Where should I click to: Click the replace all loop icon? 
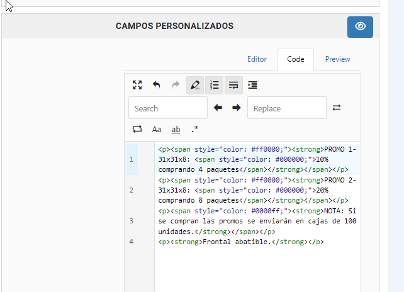(137, 129)
